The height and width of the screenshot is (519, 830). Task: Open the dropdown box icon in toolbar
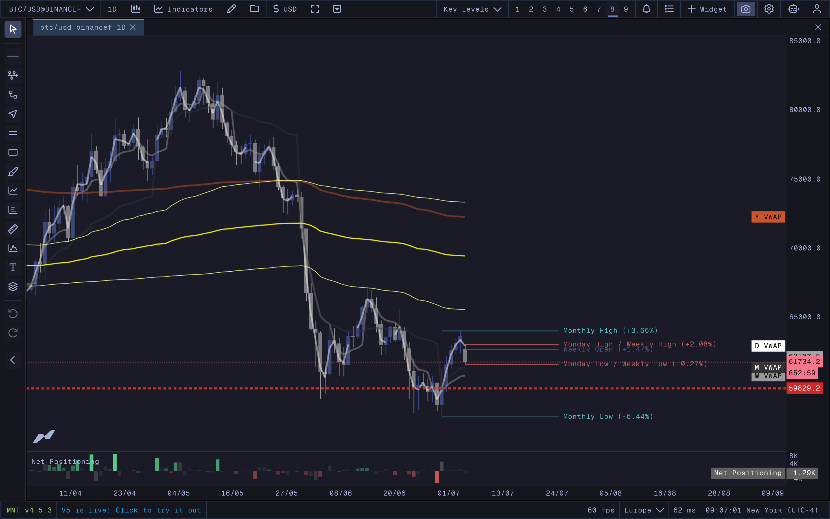[x=337, y=9]
